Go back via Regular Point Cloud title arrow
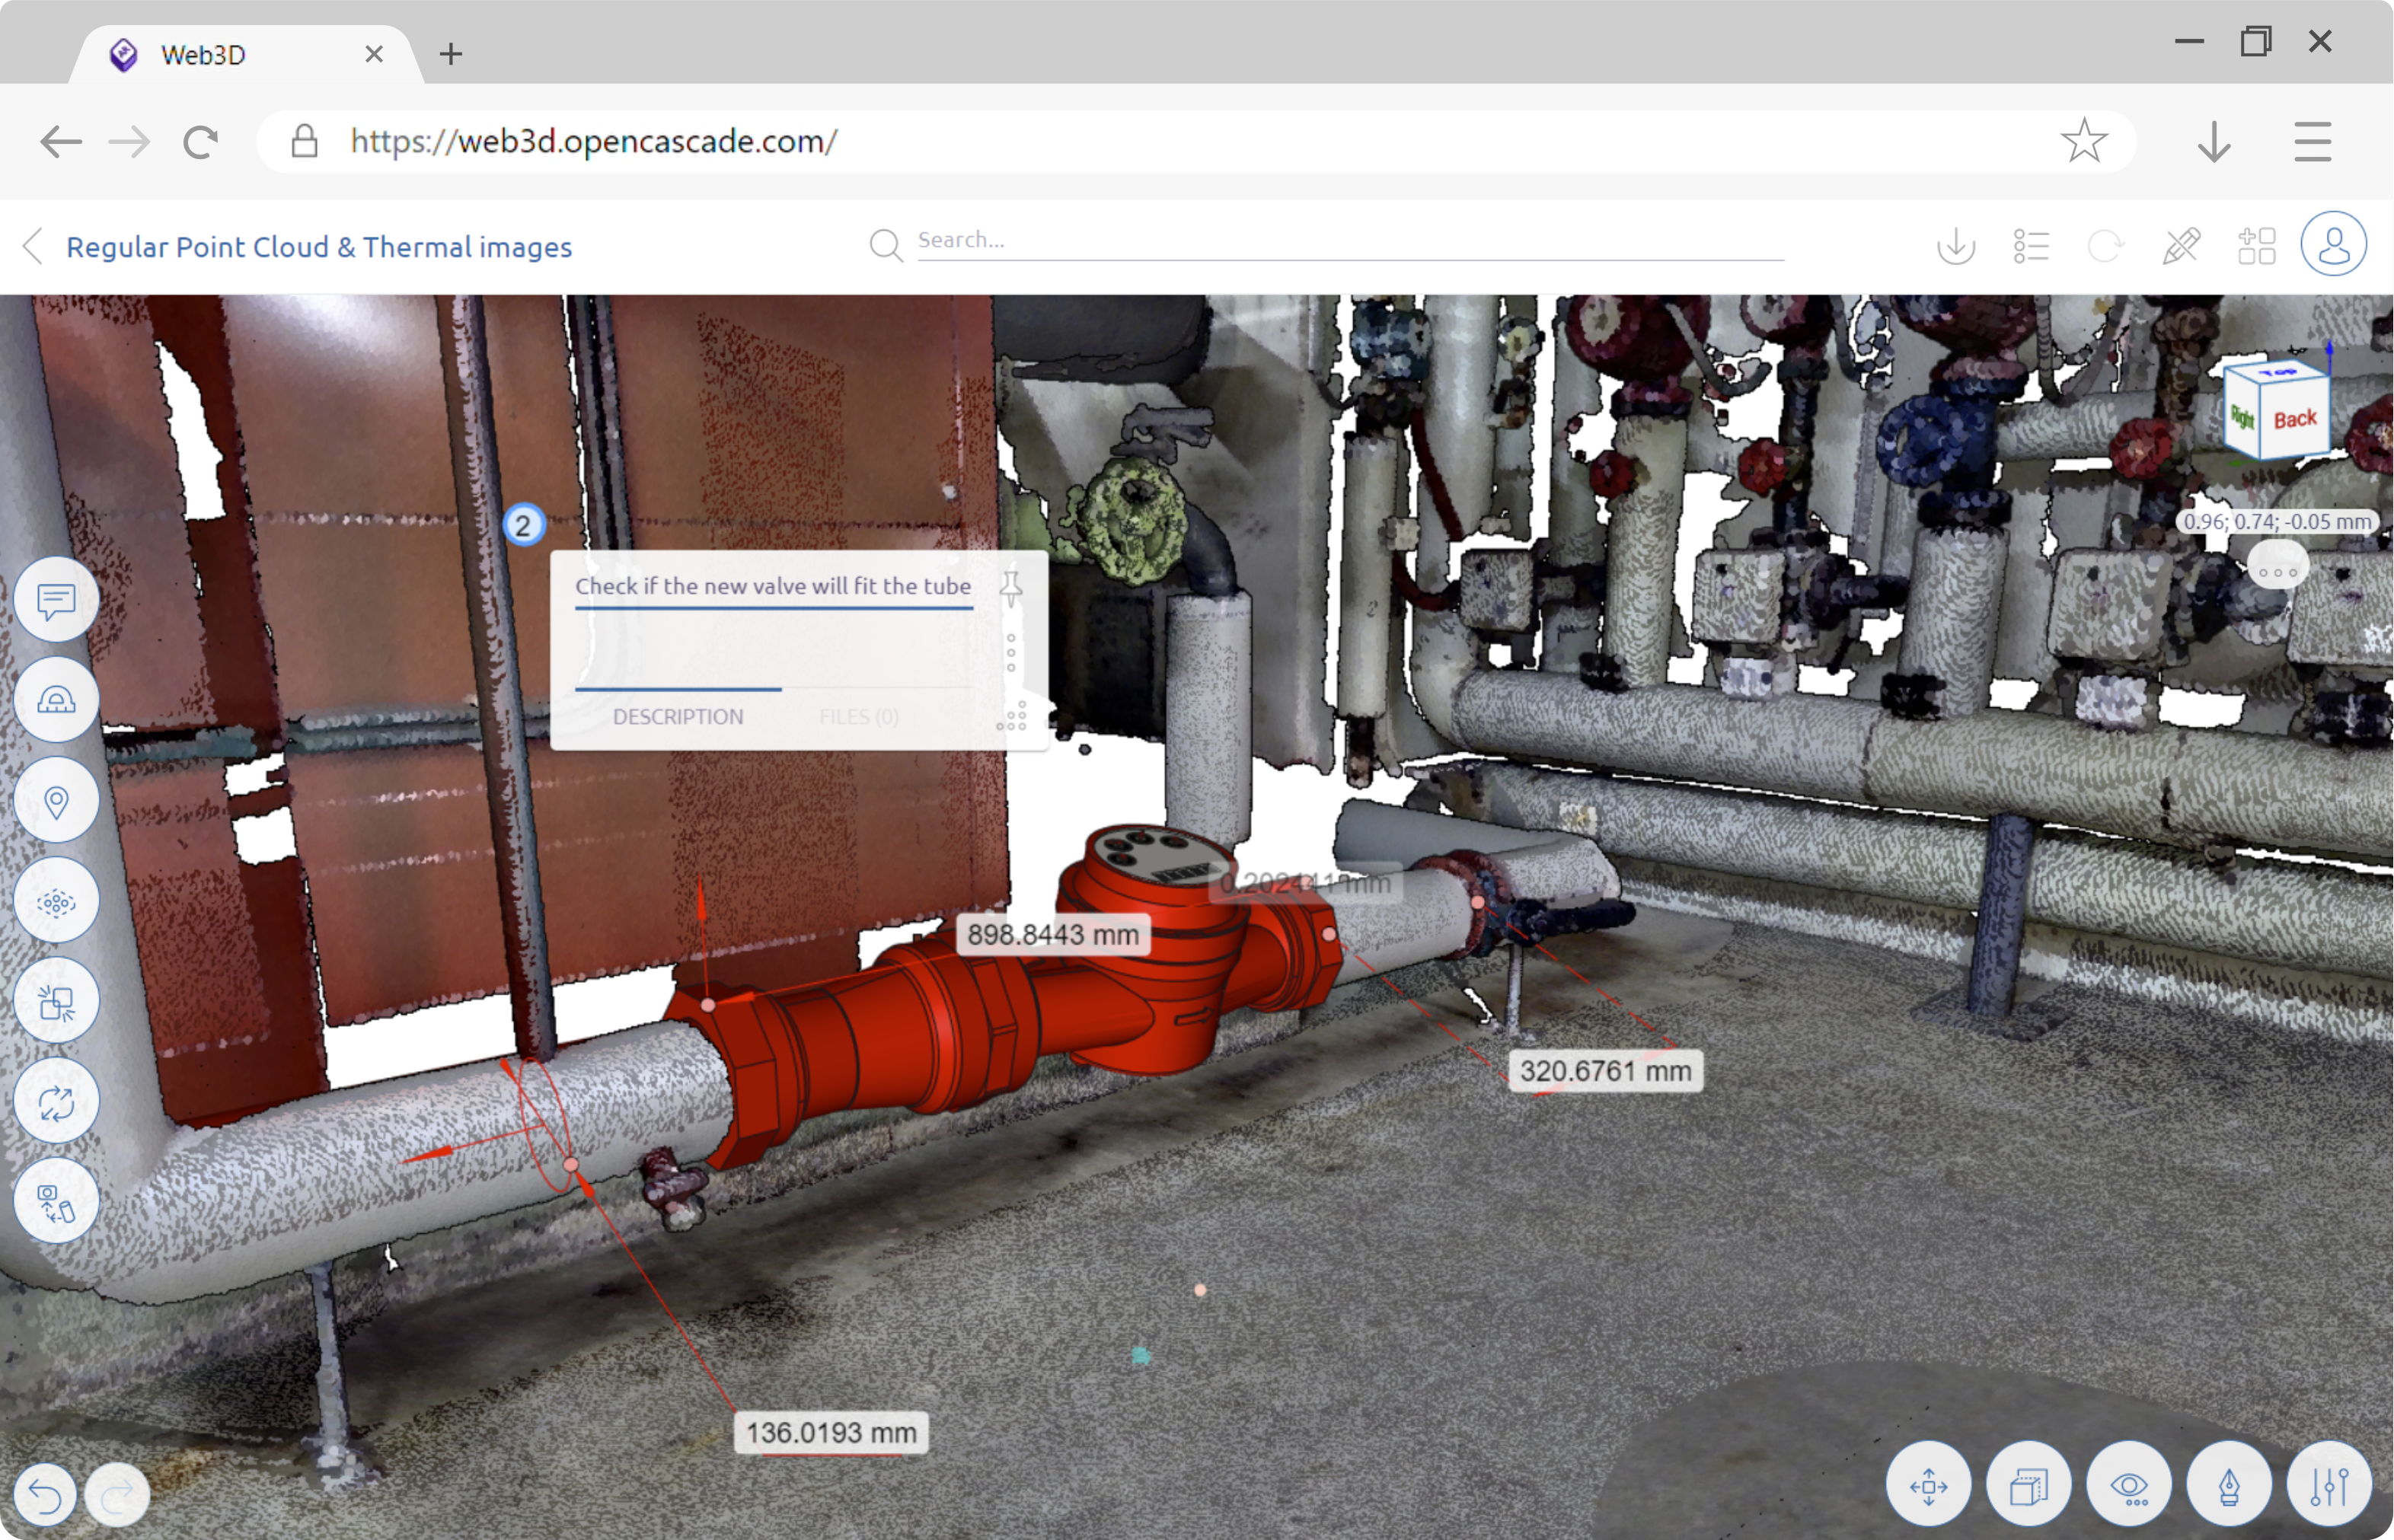Screen dimensions: 2394x1540 33,246
